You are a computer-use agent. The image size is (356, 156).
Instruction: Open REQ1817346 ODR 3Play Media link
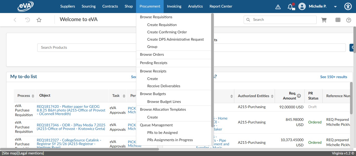[71, 127]
